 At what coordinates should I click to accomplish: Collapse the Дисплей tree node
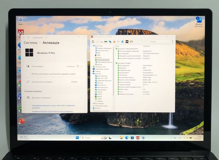pyautogui.click(x=92, y=73)
